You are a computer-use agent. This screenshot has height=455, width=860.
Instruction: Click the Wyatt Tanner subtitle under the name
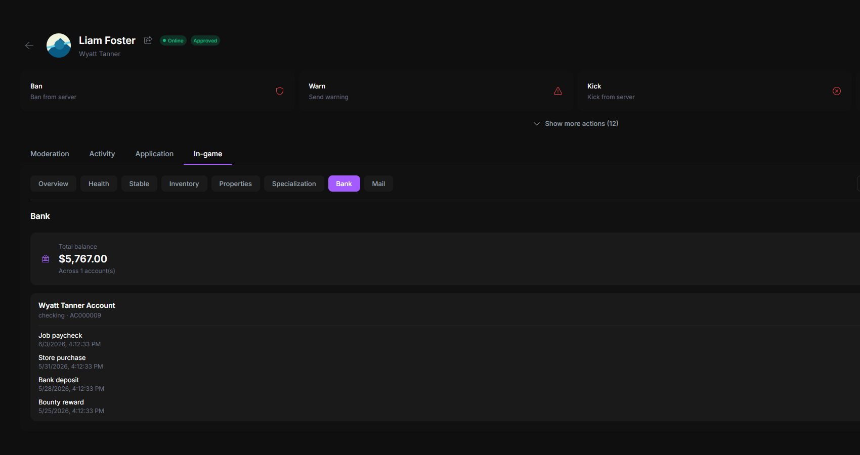coord(100,54)
